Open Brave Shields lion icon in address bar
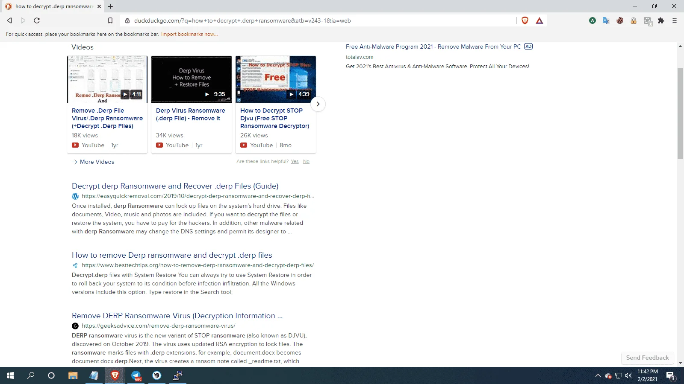The image size is (684, 384). 525,20
